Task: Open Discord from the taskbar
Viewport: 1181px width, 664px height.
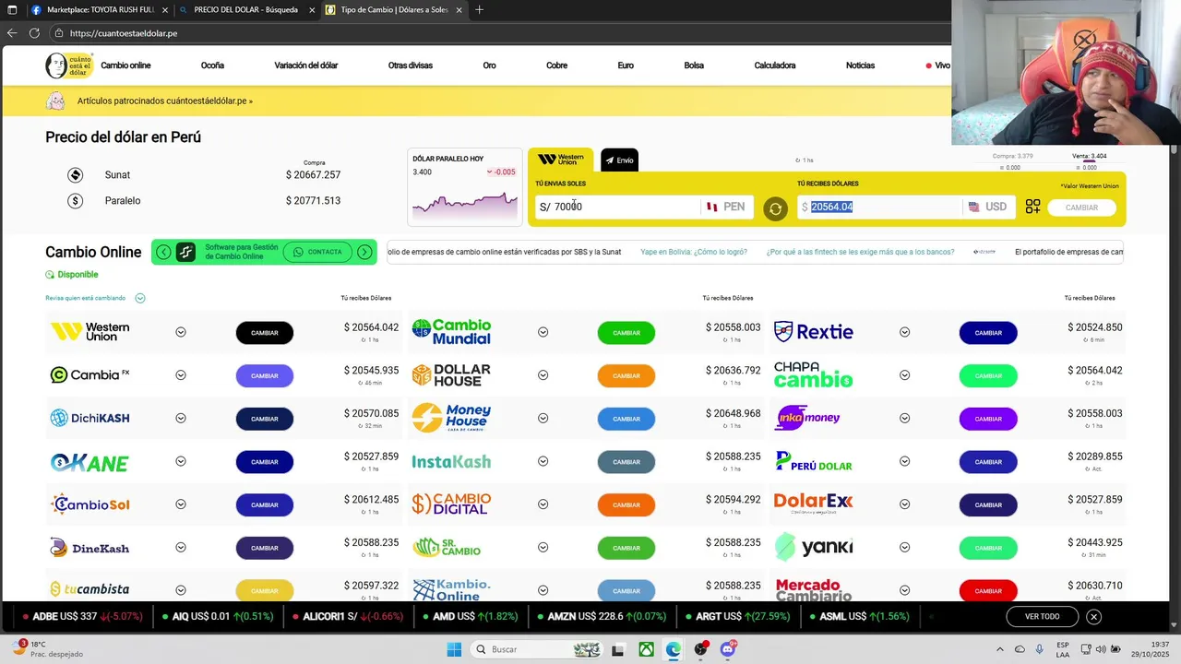Action: (x=728, y=649)
